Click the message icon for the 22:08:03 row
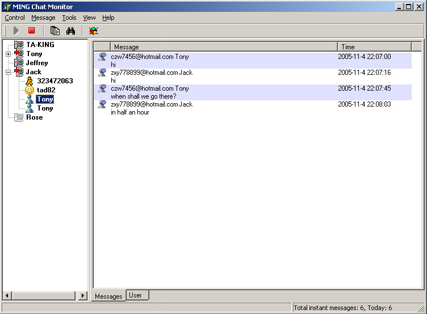Image resolution: width=427 pixels, height=314 pixels. click(102, 104)
